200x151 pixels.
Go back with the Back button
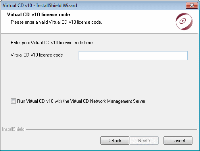pos(115,141)
